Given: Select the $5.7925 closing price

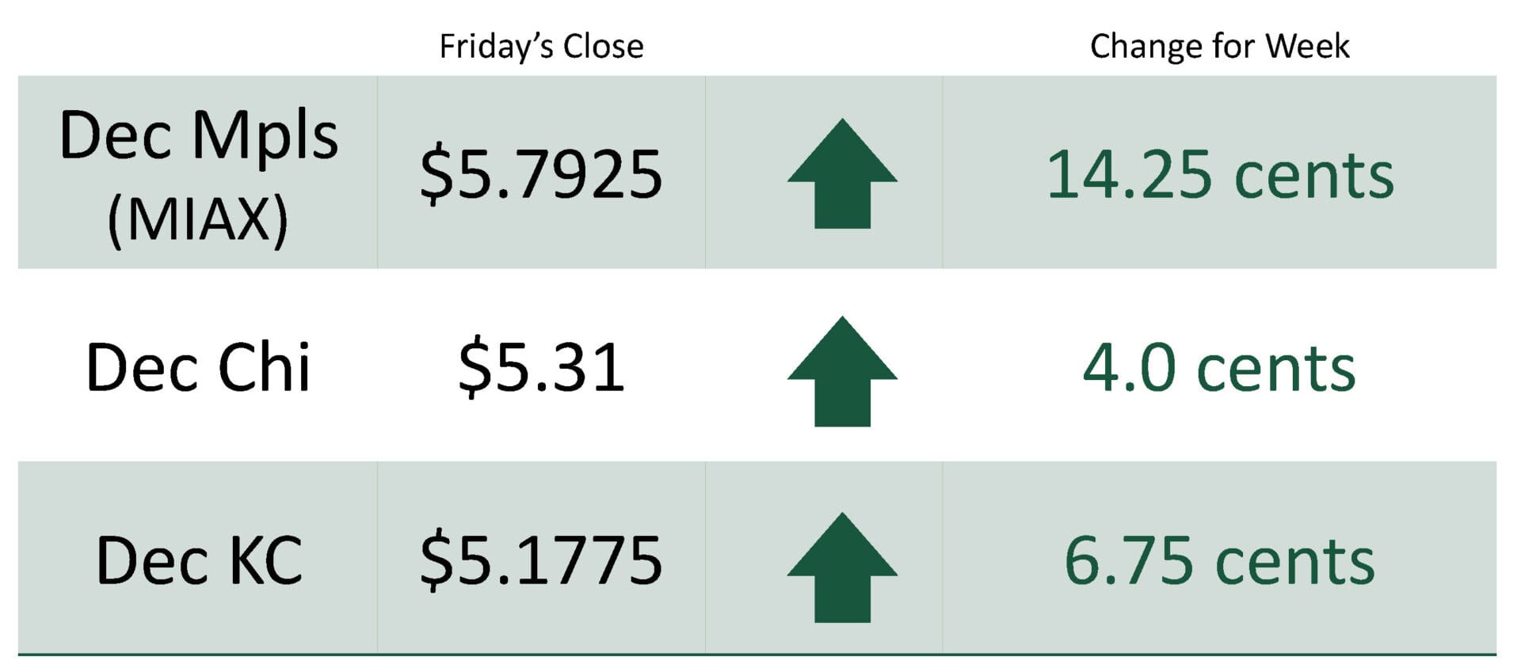Looking at the screenshot, I should [x=541, y=175].
